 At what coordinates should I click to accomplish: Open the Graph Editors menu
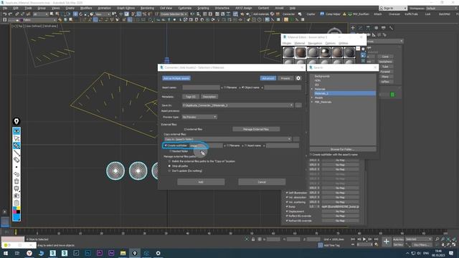tap(126, 8)
